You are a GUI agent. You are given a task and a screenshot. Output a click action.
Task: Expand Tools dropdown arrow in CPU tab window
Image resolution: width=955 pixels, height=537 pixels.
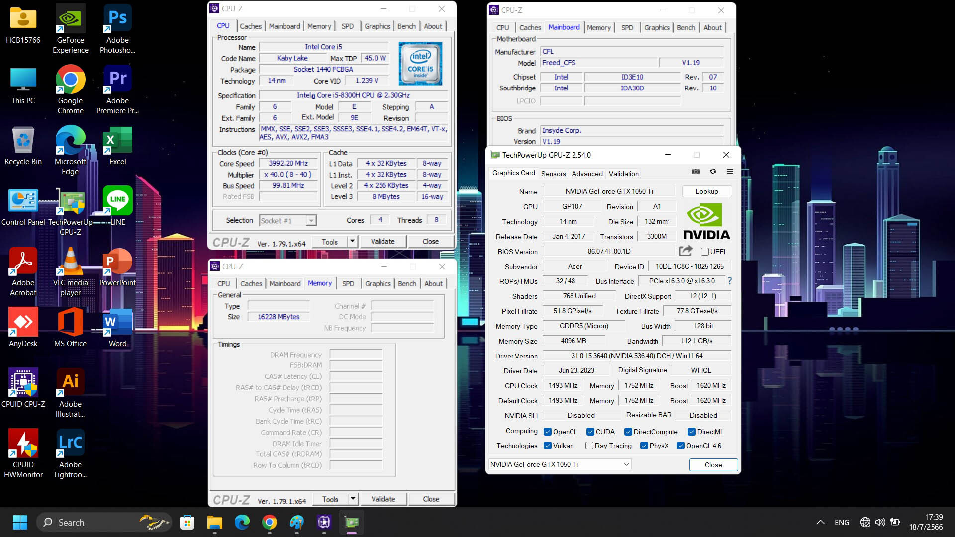coord(352,241)
